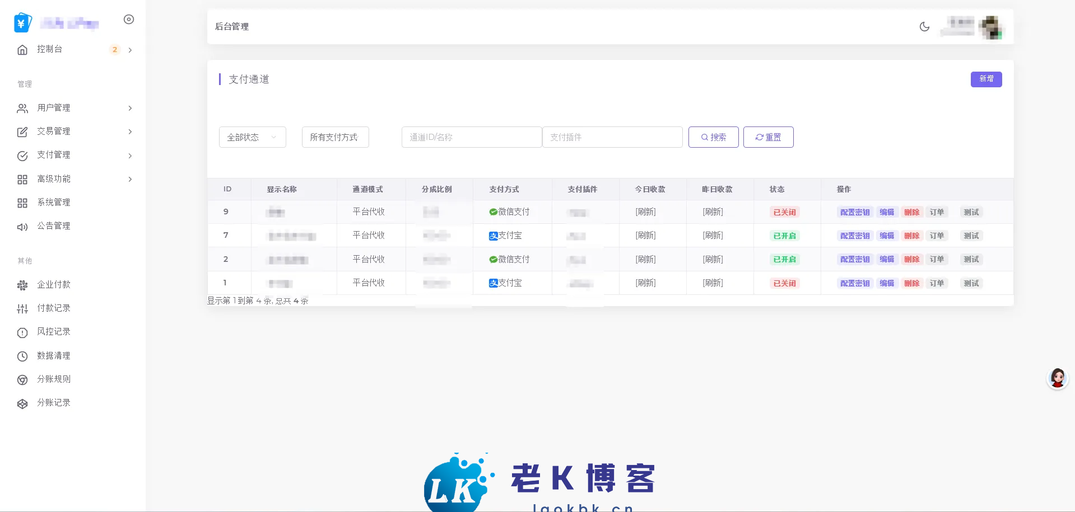Expand the 用户管理 menu
The image size is (1075, 512).
[x=53, y=108]
